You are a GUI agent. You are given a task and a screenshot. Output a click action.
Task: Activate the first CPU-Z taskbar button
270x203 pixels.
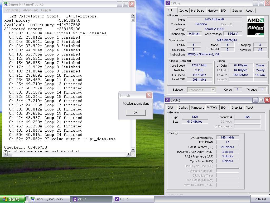91,199
